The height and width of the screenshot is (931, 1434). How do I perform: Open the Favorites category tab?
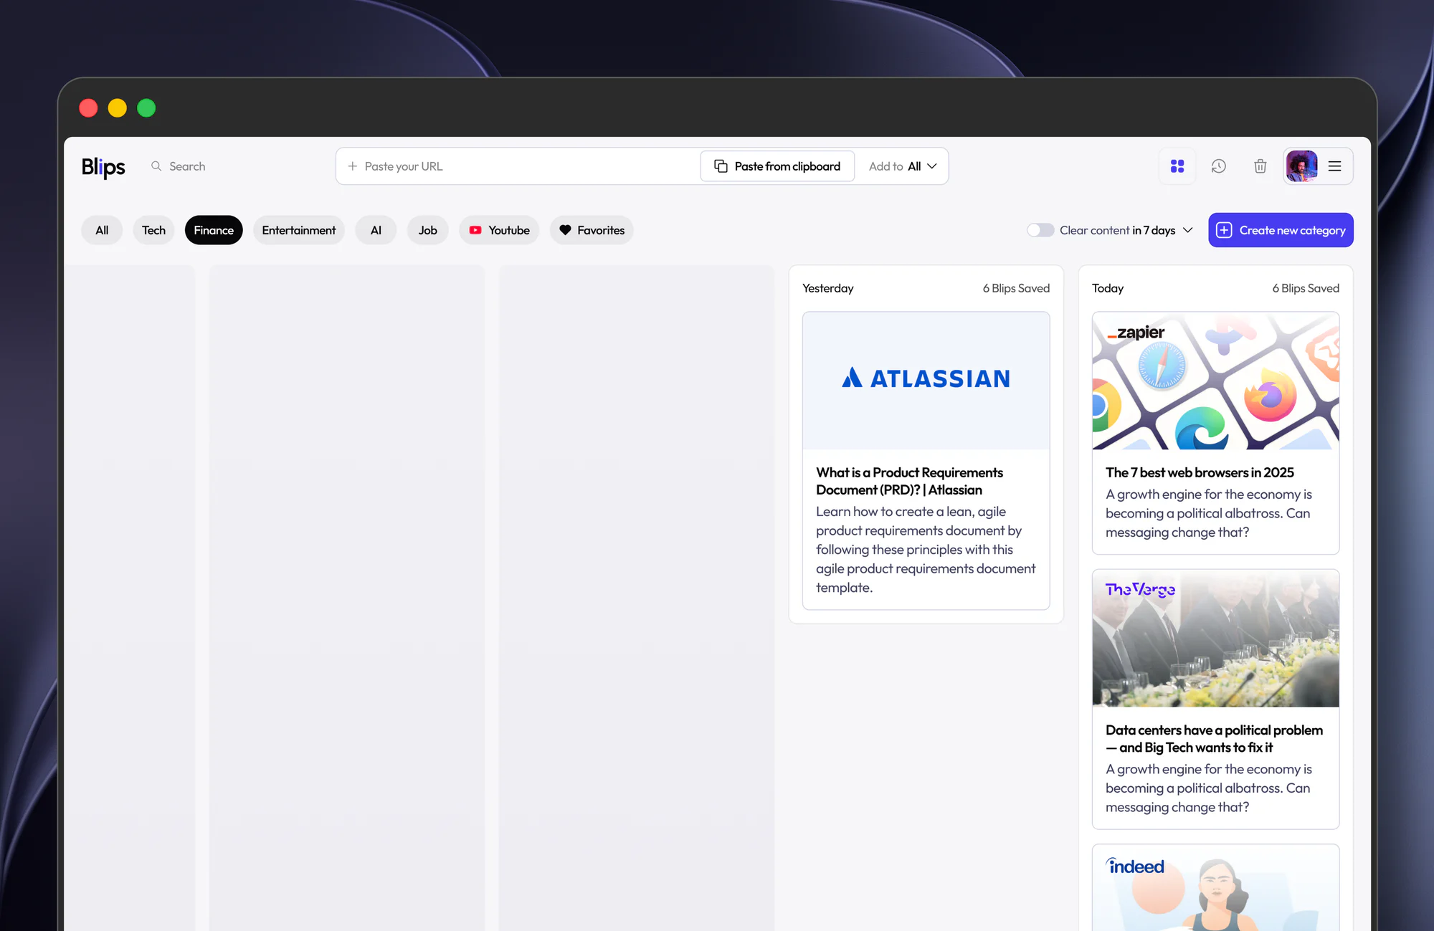point(592,230)
